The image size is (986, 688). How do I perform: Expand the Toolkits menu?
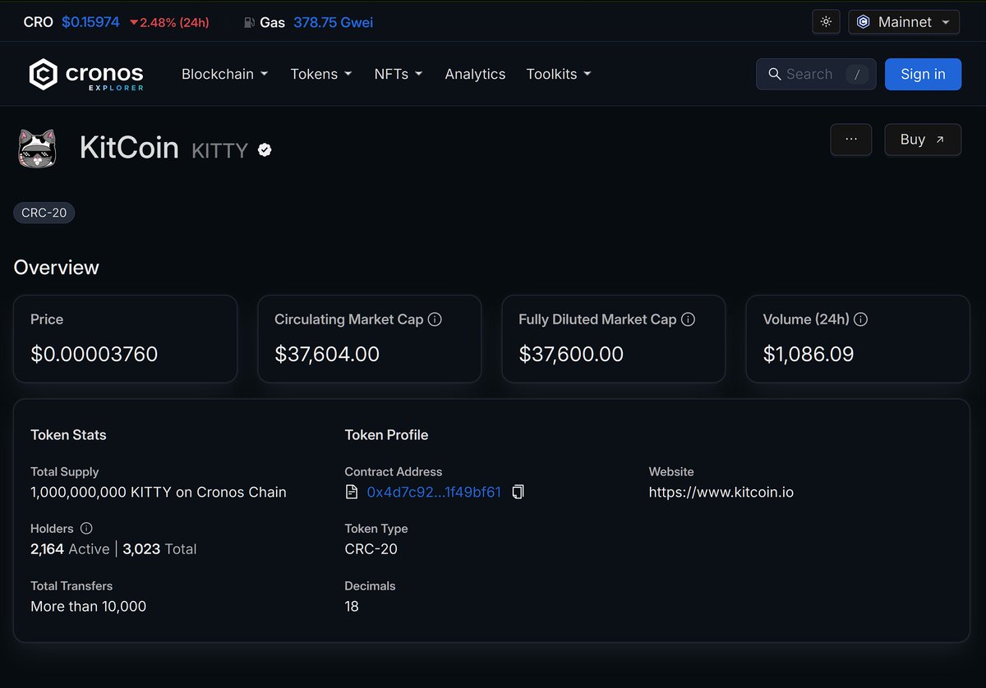click(x=559, y=74)
